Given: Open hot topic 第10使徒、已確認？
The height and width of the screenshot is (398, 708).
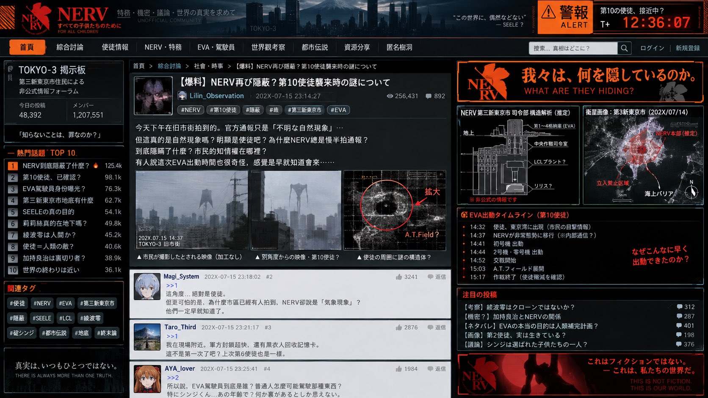Looking at the screenshot, I should (52, 177).
